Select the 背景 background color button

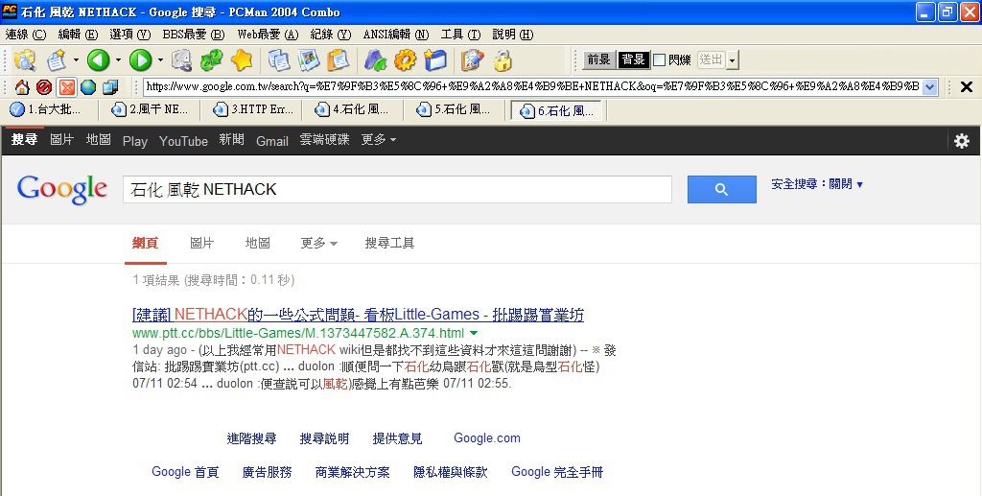pyautogui.click(x=633, y=60)
